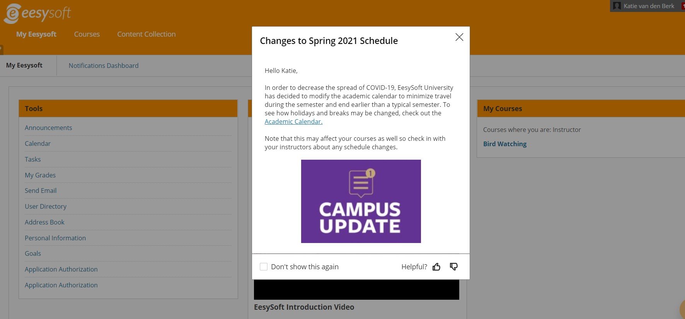Open Announcements from the Tools panel
Screen dimensions: 685x319
(48, 127)
